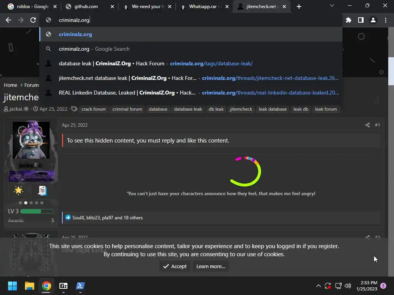Screen dimensions: 394x295
Task: Open the Extensions puzzle icon
Action: (x=349, y=20)
